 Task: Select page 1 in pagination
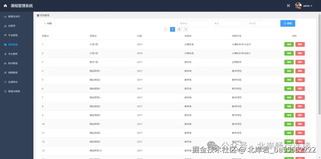click(172, 29)
